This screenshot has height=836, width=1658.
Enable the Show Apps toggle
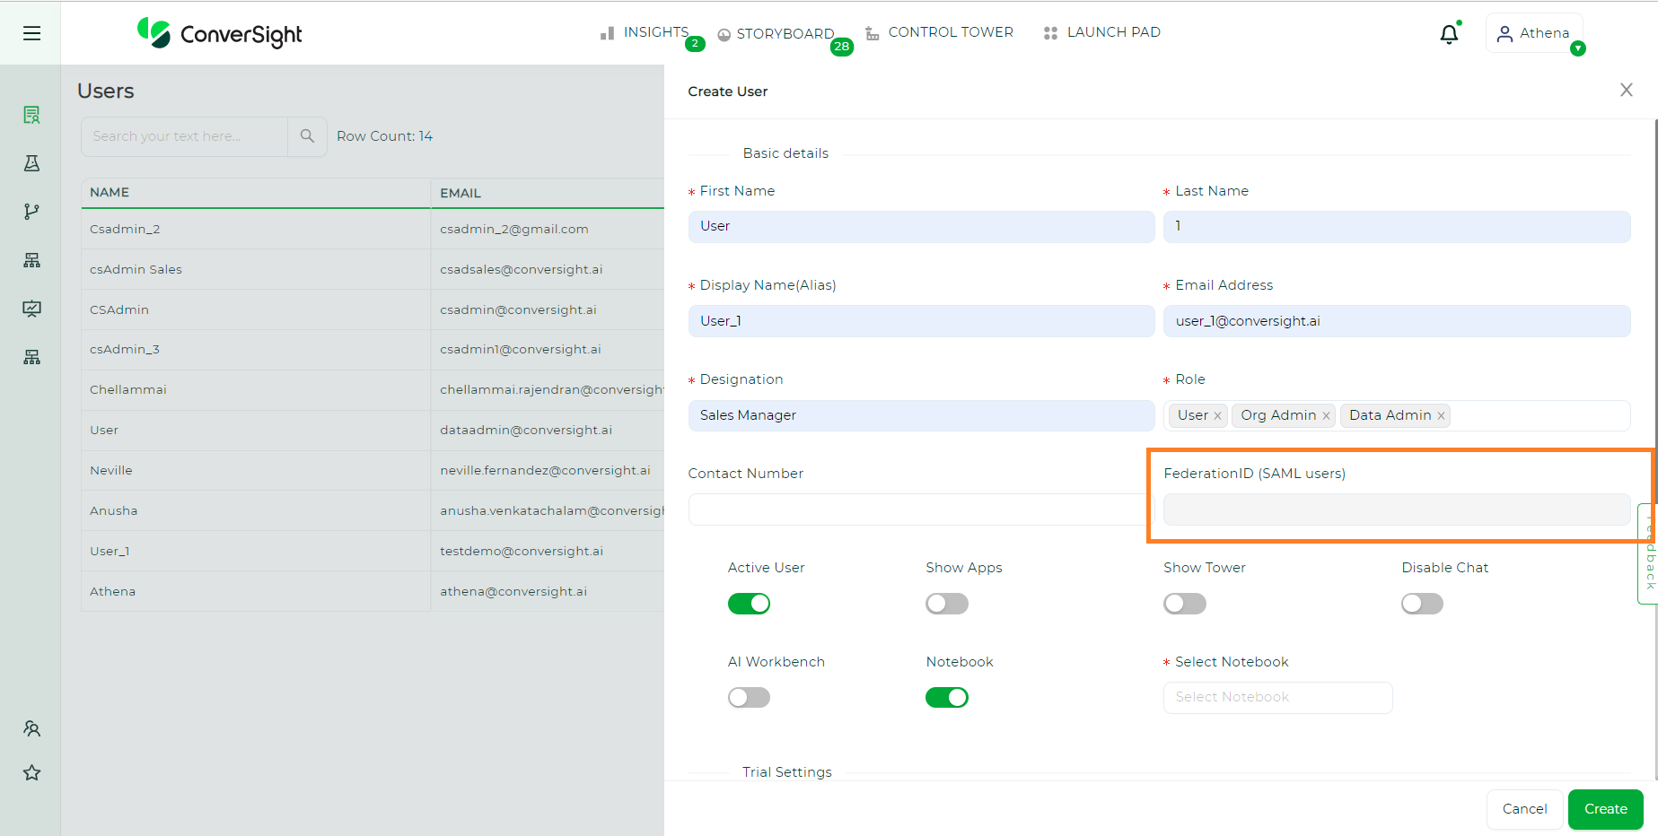coord(946,603)
